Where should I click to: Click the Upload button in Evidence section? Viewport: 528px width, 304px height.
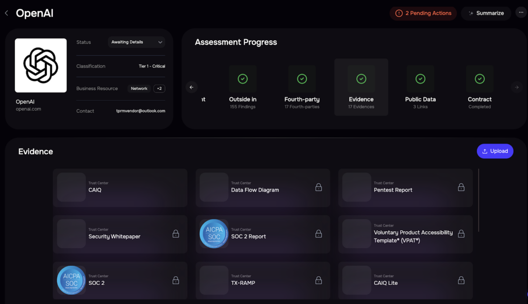tap(494, 151)
